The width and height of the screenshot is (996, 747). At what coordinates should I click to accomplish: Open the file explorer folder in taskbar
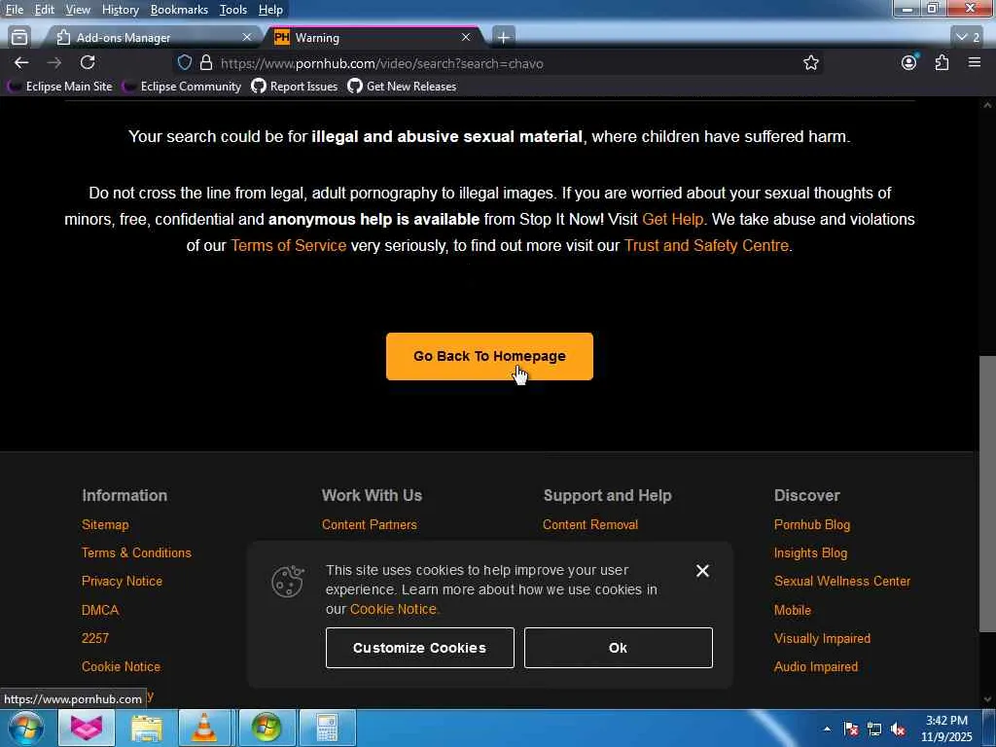pos(147,729)
